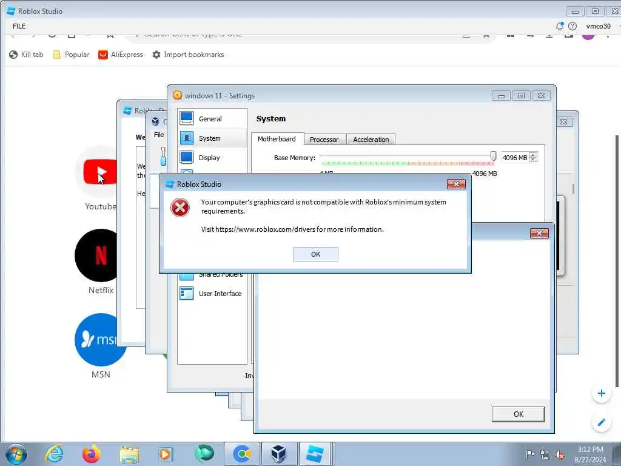621x466 pixels.
Task: Decrease Base Memory with spinner down arrow
Action: point(533,160)
